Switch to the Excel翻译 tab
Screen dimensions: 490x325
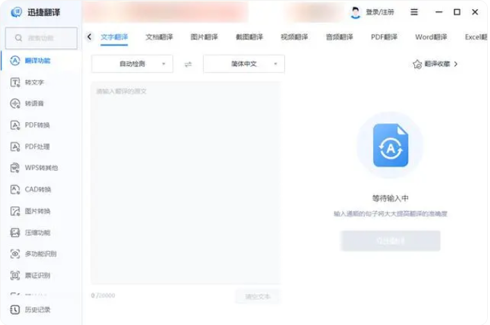tap(476, 37)
